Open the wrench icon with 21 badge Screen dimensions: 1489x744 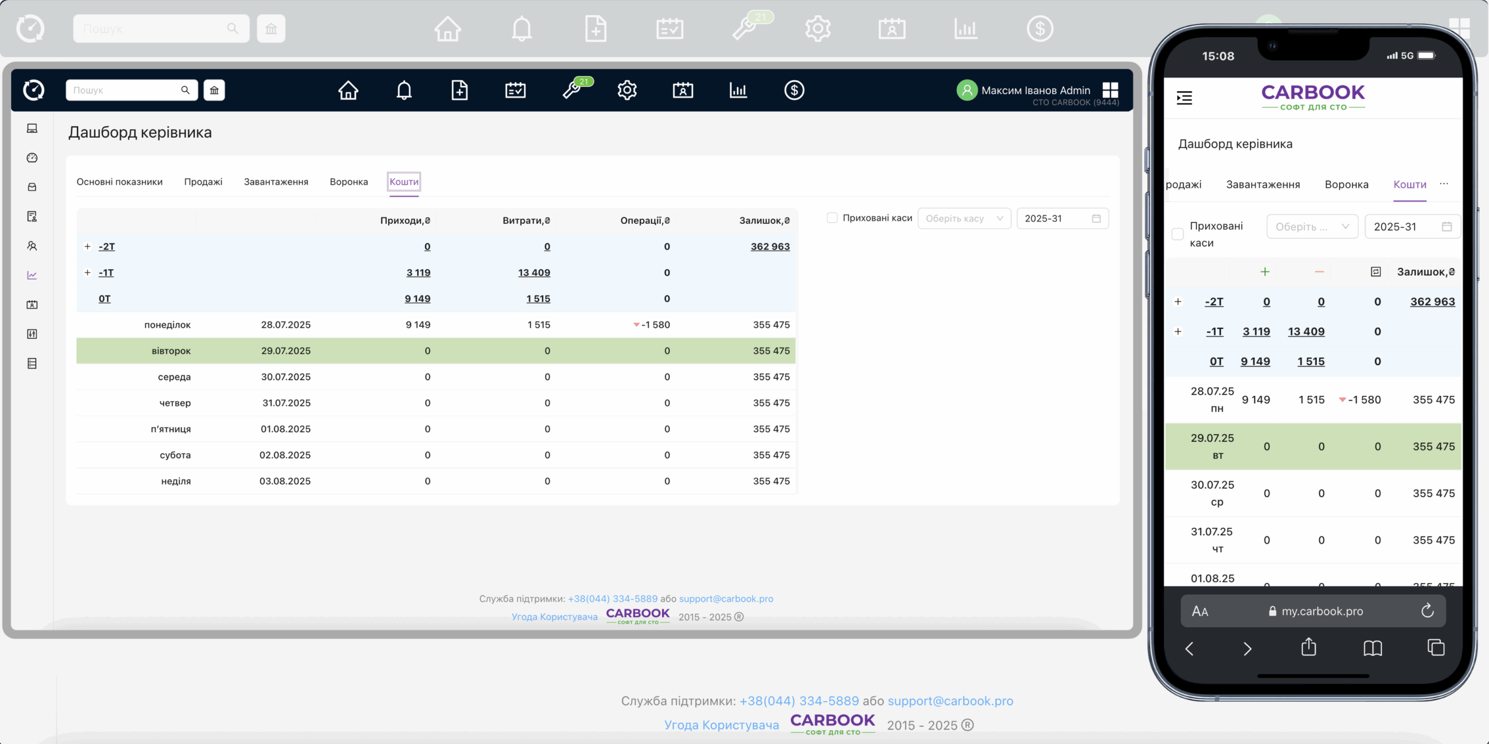[572, 90]
